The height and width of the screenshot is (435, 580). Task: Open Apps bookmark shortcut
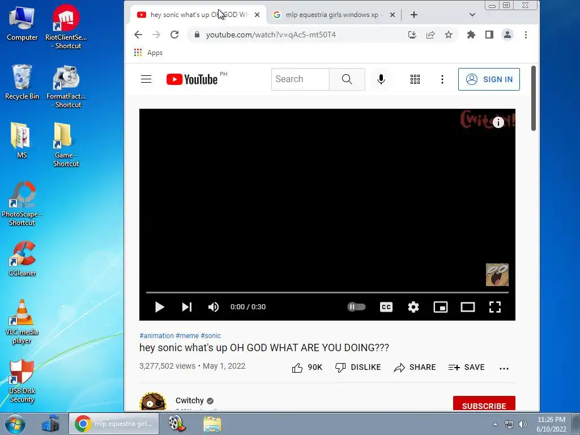point(148,53)
